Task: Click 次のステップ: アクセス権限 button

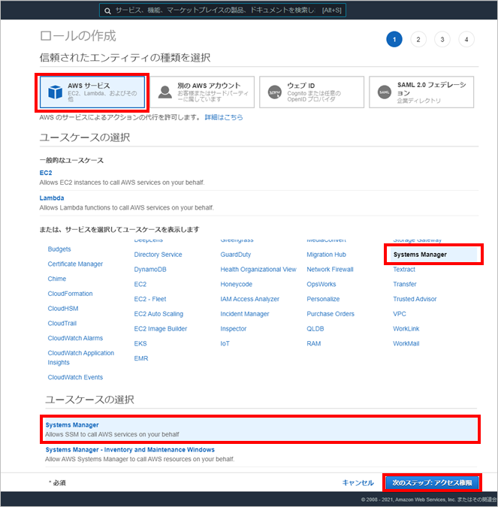Action: click(433, 483)
